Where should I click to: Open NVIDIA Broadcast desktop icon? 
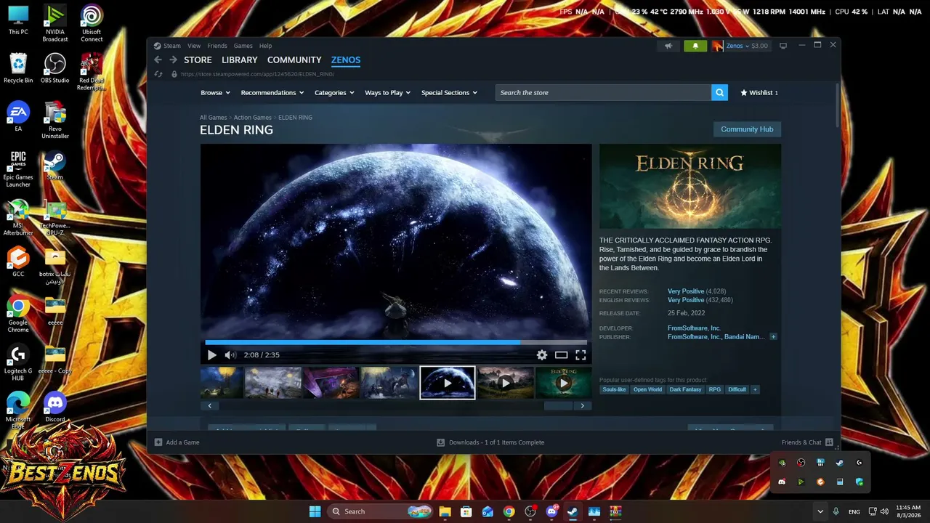[55, 23]
